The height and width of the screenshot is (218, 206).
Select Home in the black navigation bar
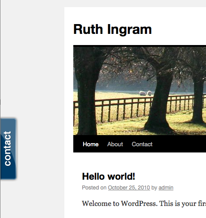click(91, 144)
